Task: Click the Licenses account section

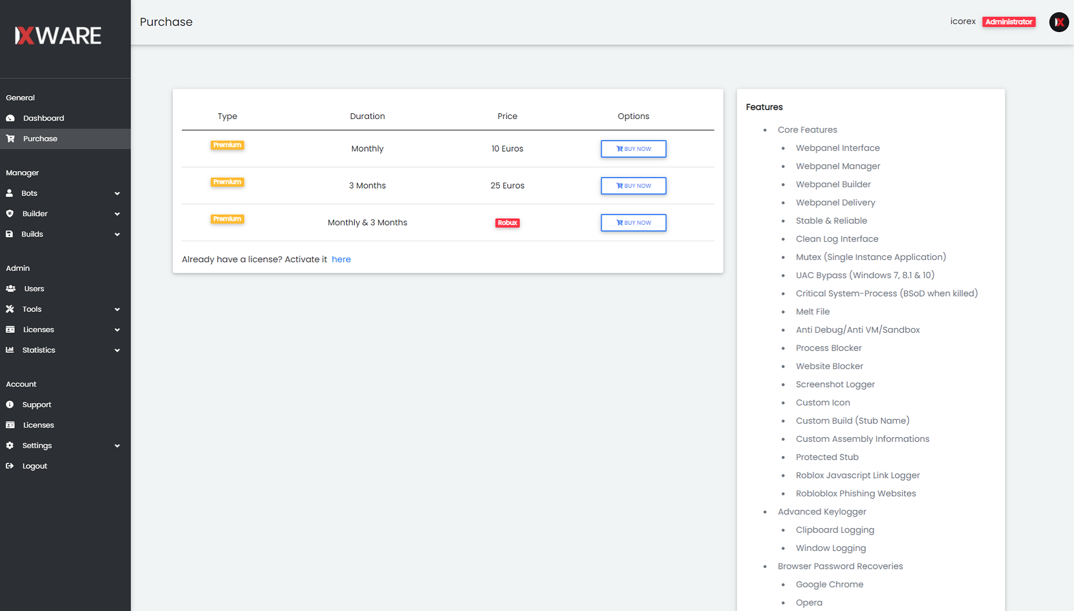Action: 38,424
